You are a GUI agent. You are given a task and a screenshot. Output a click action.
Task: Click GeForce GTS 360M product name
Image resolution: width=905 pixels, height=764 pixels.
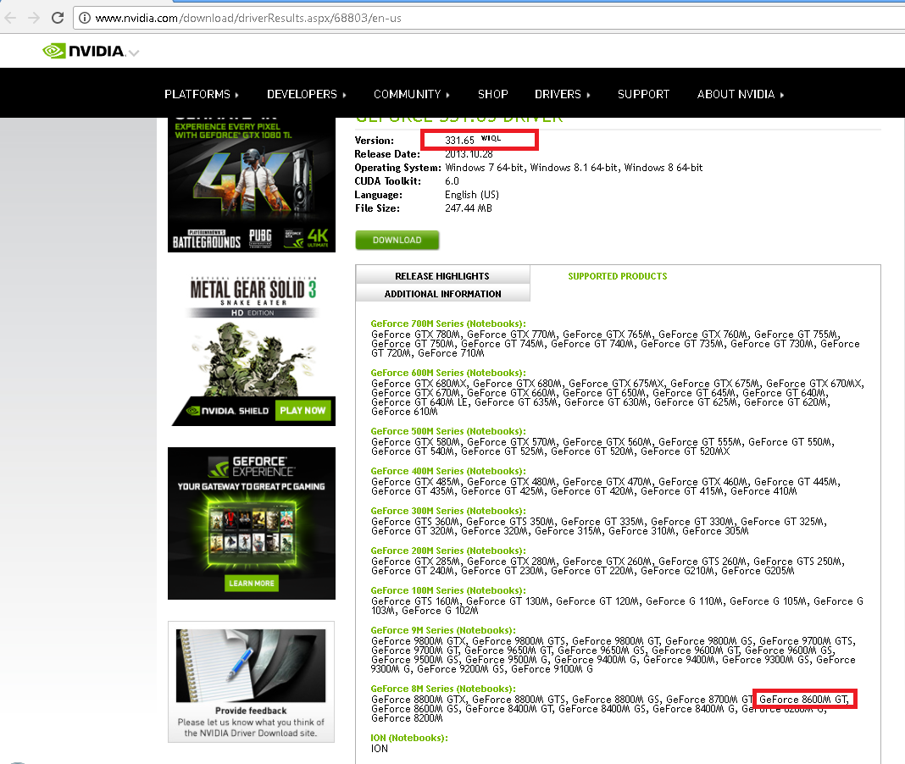[415, 522]
